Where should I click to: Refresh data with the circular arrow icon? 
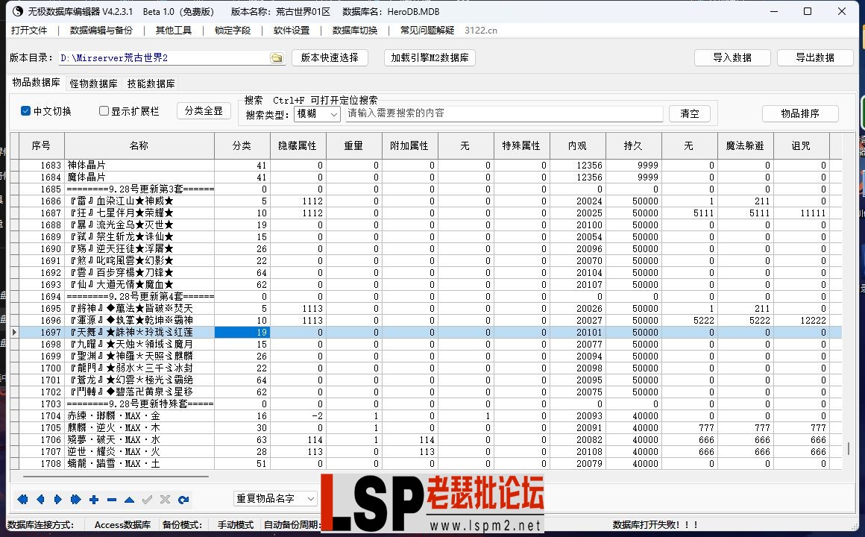click(x=183, y=500)
